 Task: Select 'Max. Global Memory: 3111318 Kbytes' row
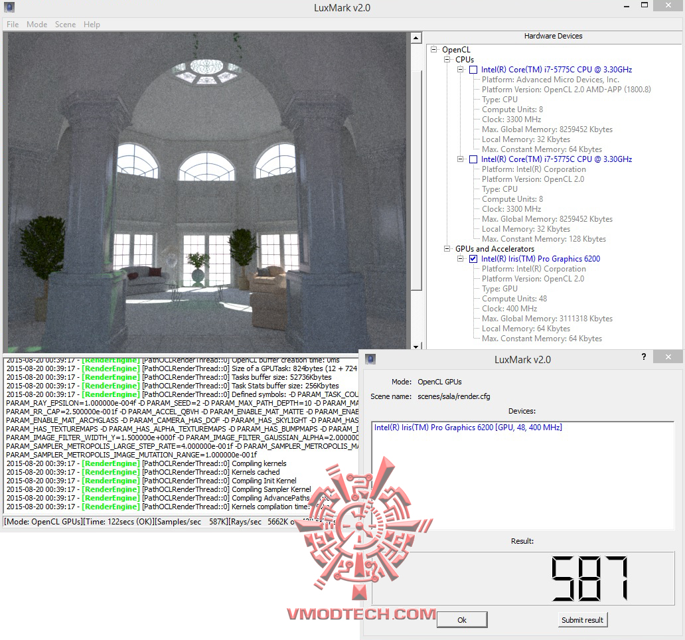point(547,319)
